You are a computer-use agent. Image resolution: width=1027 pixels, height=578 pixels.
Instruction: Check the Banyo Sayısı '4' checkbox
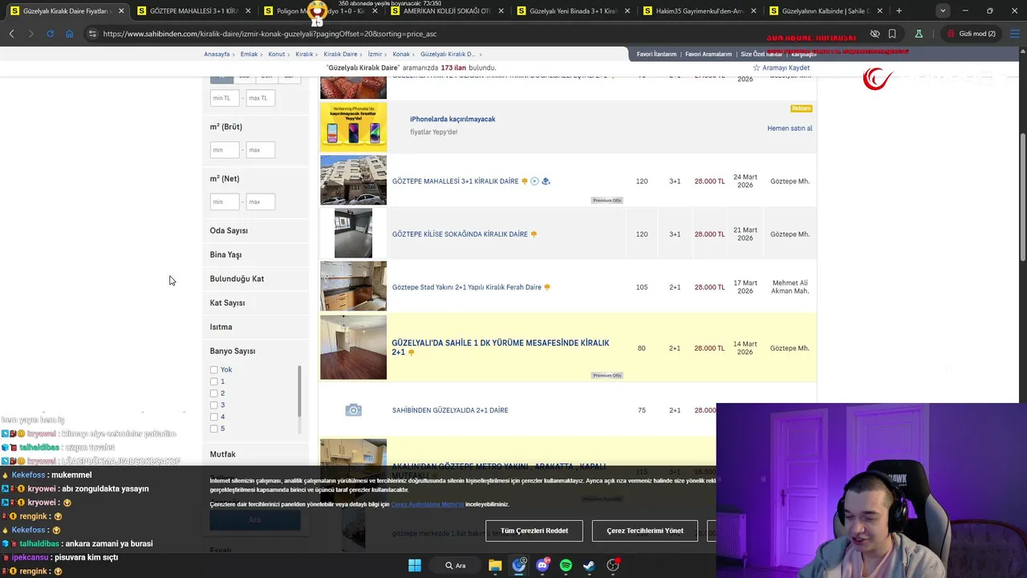click(x=213, y=417)
